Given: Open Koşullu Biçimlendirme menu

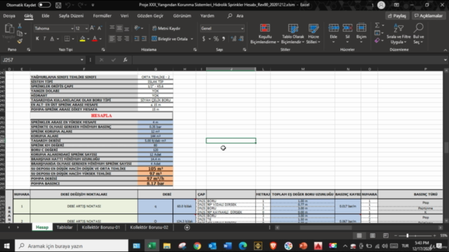Looking at the screenshot, I should tap(264, 34).
